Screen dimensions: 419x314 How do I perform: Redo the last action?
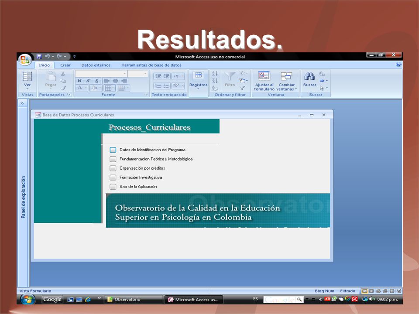pyautogui.click(x=59, y=56)
